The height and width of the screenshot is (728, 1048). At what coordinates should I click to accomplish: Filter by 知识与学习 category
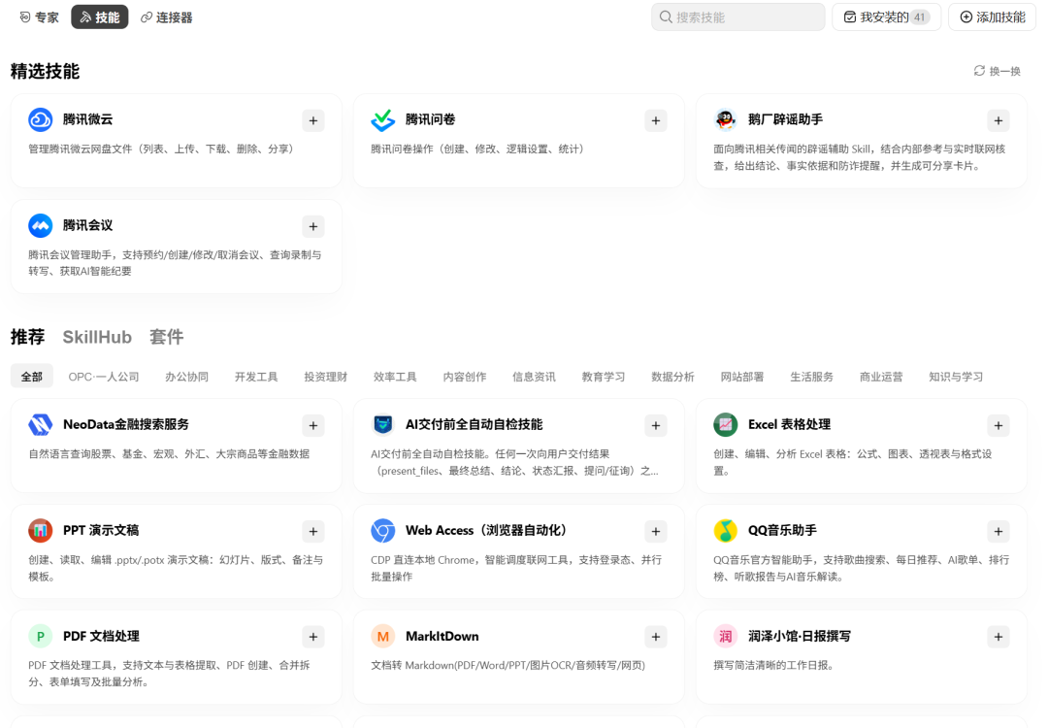pos(956,377)
